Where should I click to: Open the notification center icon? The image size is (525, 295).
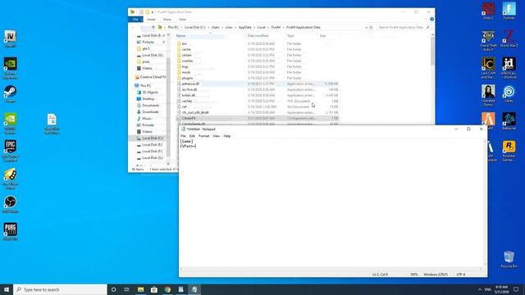click(x=516, y=289)
